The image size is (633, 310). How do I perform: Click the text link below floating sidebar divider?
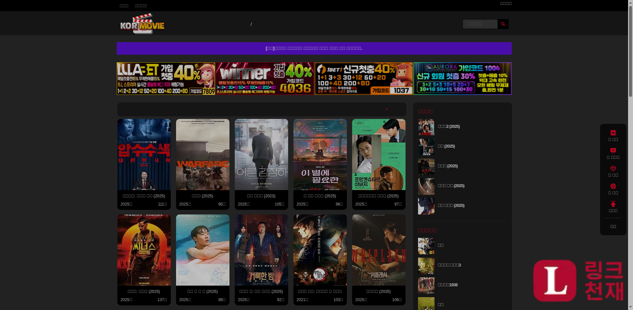[613, 226]
